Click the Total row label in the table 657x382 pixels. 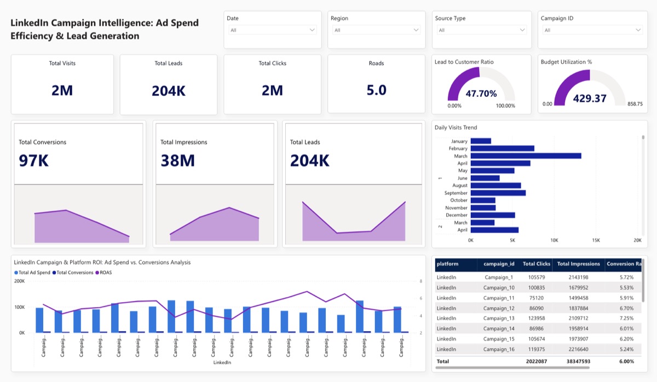pyautogui.click(x=442, y=361)
